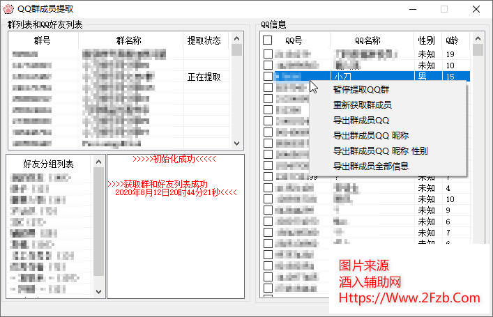Image resolution: width=493 pixels, height=317 pixels.
Task: Choose 重新获取群成员 menu entry
Action: click(362, 105)
